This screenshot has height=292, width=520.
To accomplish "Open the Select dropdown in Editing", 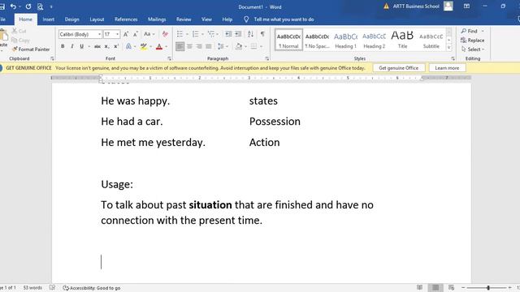I will pyautogui.click(x=473, y=49).
